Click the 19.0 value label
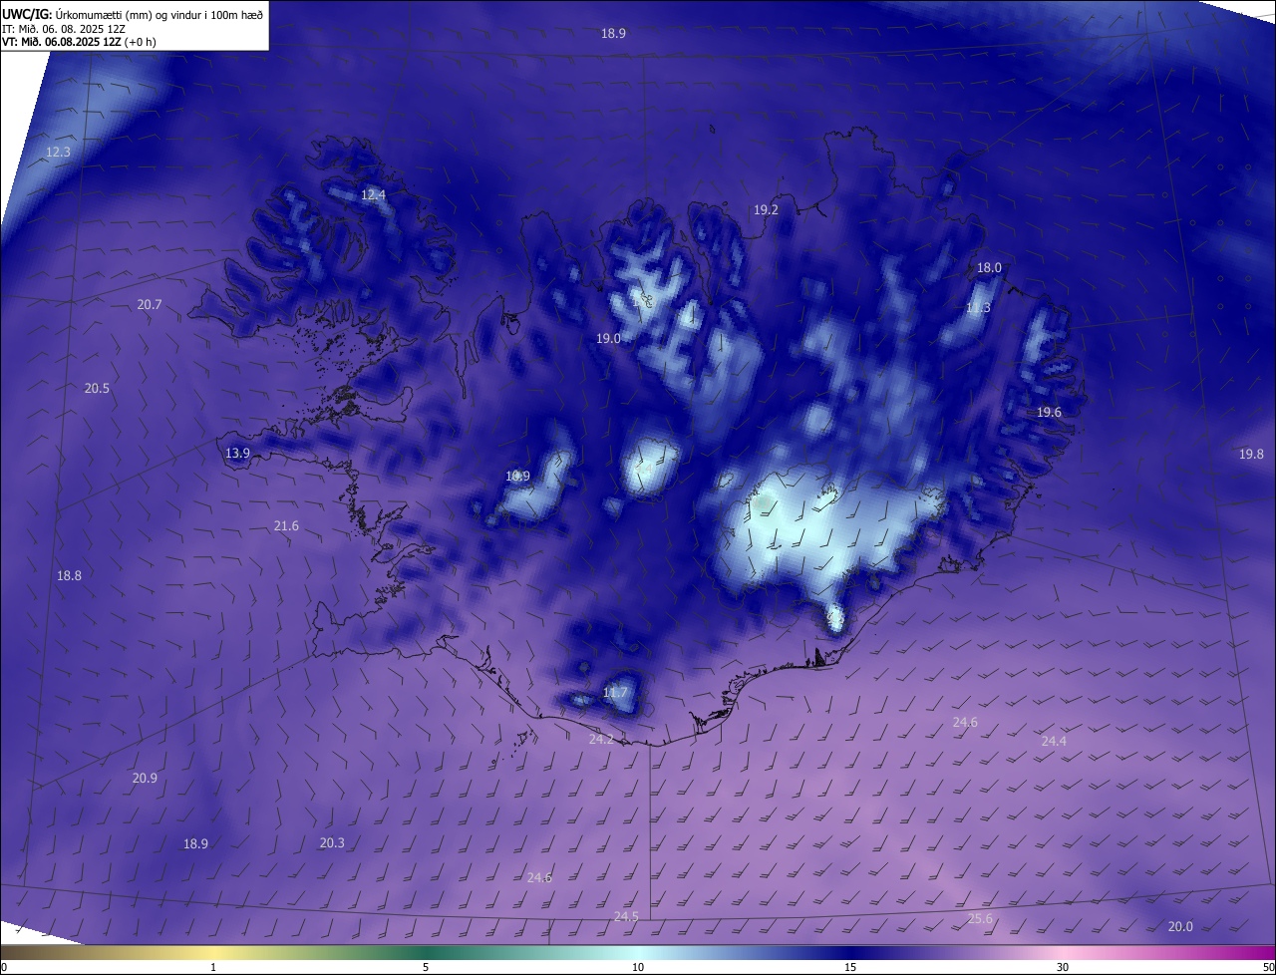1276x975 pixels. tap(608, 339)
